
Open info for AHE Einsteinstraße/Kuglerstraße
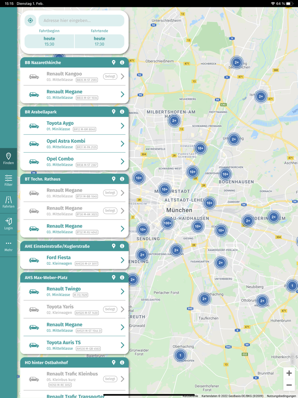122,246
